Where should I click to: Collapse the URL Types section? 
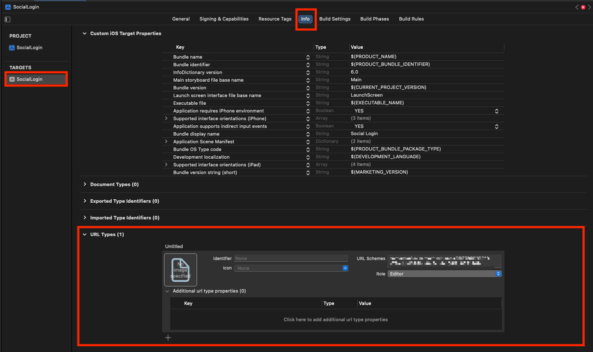tap(84, 234)
